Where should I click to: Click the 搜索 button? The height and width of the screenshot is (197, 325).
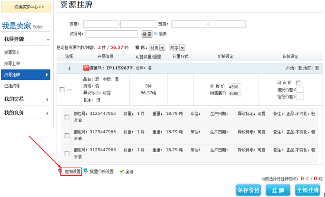tap(147, 34)
